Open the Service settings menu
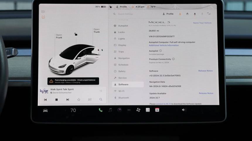Screen dimensions: 252x141 coord(120,78)
